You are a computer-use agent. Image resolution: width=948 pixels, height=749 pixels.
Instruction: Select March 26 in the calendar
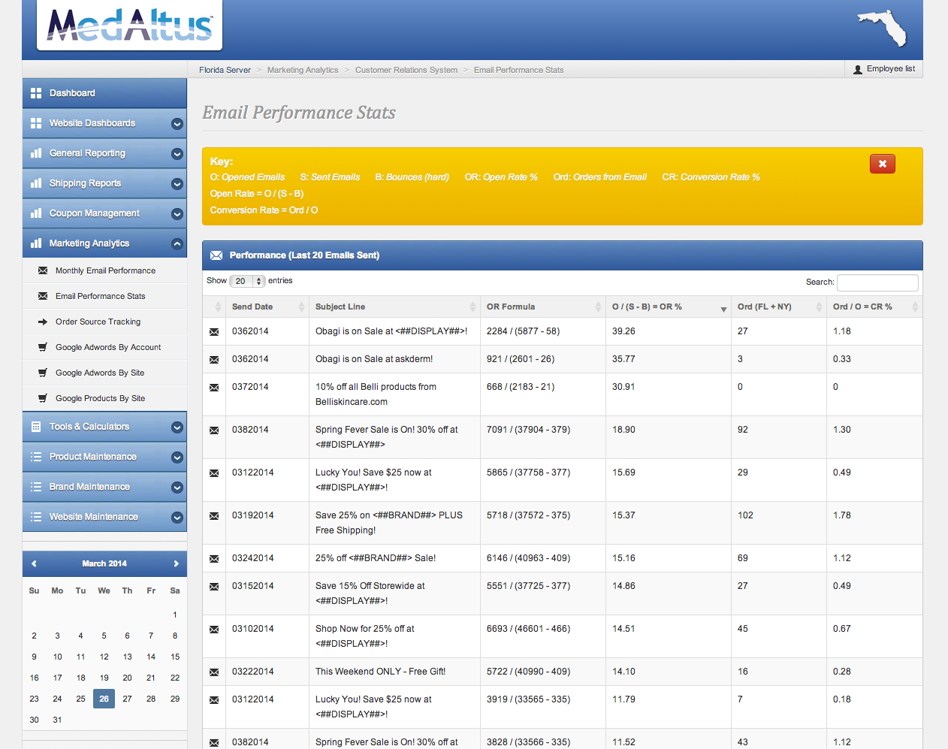[x=104, y=699]
